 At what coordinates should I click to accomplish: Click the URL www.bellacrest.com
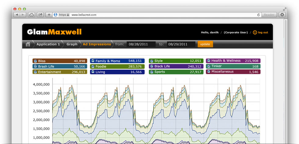click(x=84, y=15)
